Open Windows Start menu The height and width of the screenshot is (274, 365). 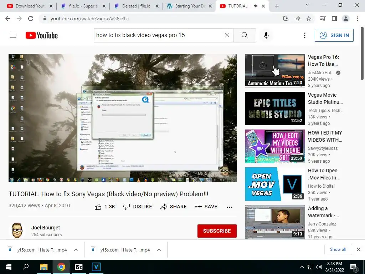click(x=9, y=267)
